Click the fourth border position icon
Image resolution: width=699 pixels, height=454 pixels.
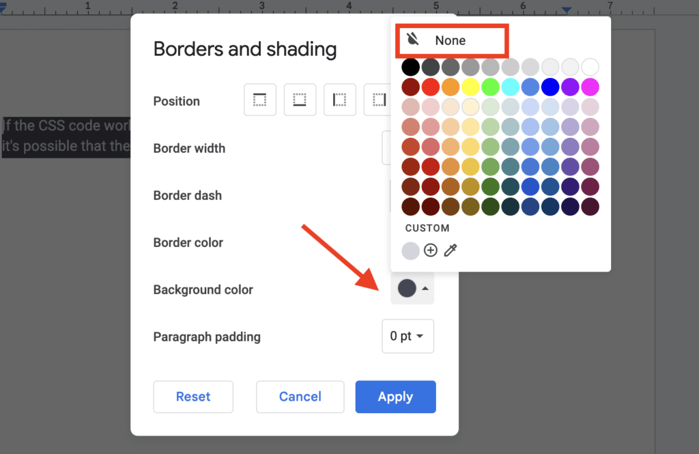pyautogui.click(x=379, y=100)
